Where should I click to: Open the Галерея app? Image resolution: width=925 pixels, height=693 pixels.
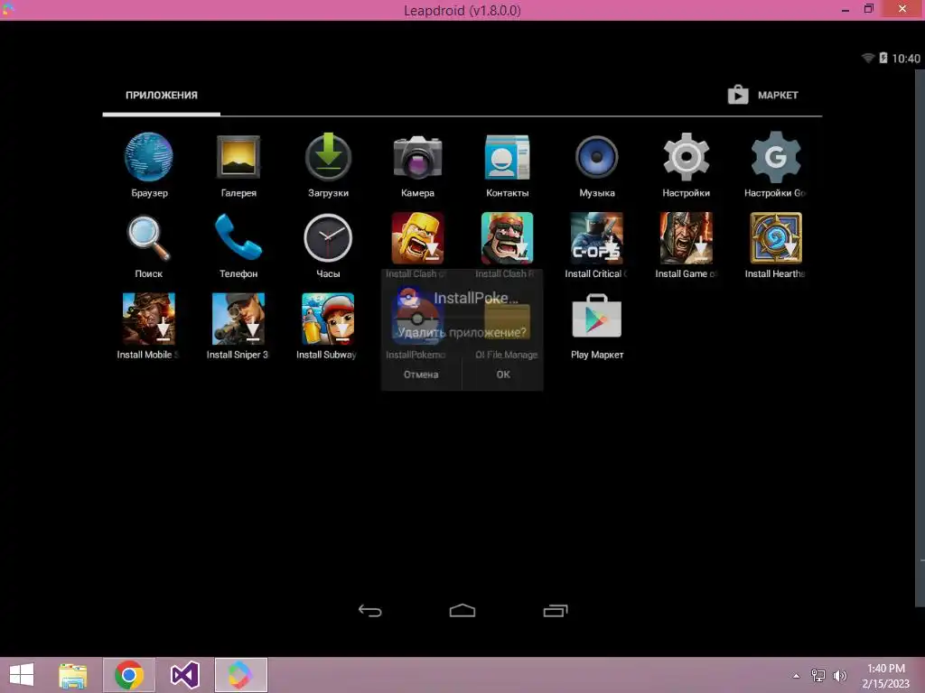point(238,157)
